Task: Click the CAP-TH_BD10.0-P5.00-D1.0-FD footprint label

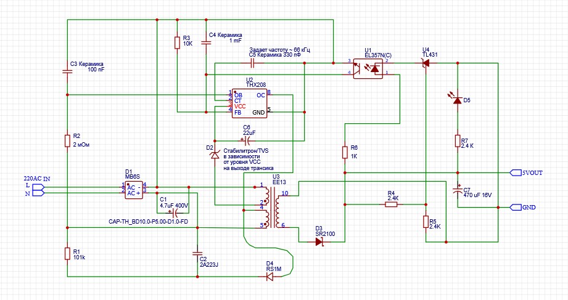Action: [x=148, y=222]
